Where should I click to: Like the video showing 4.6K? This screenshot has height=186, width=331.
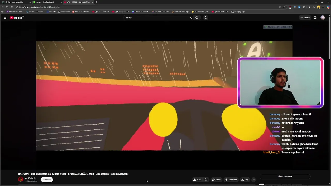[197, 180]
